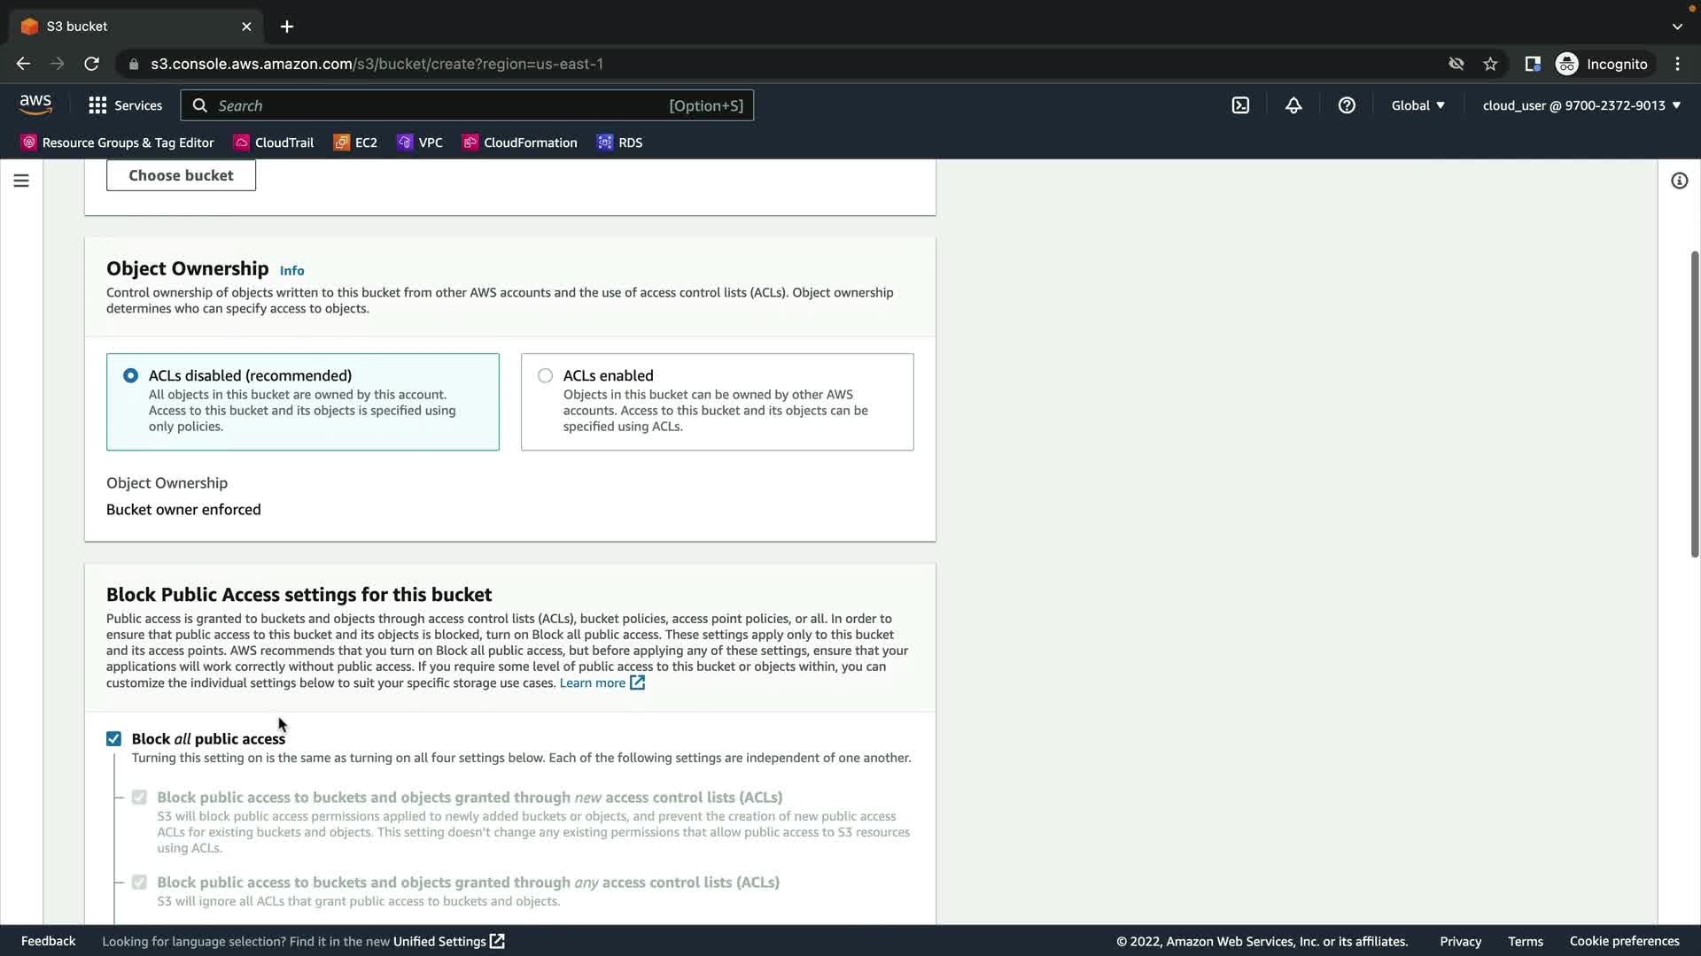Image resolution: width=1701 pixels, height=956 pixels.
Task: Click the AWS logo home icon
Action: [35, 104]
